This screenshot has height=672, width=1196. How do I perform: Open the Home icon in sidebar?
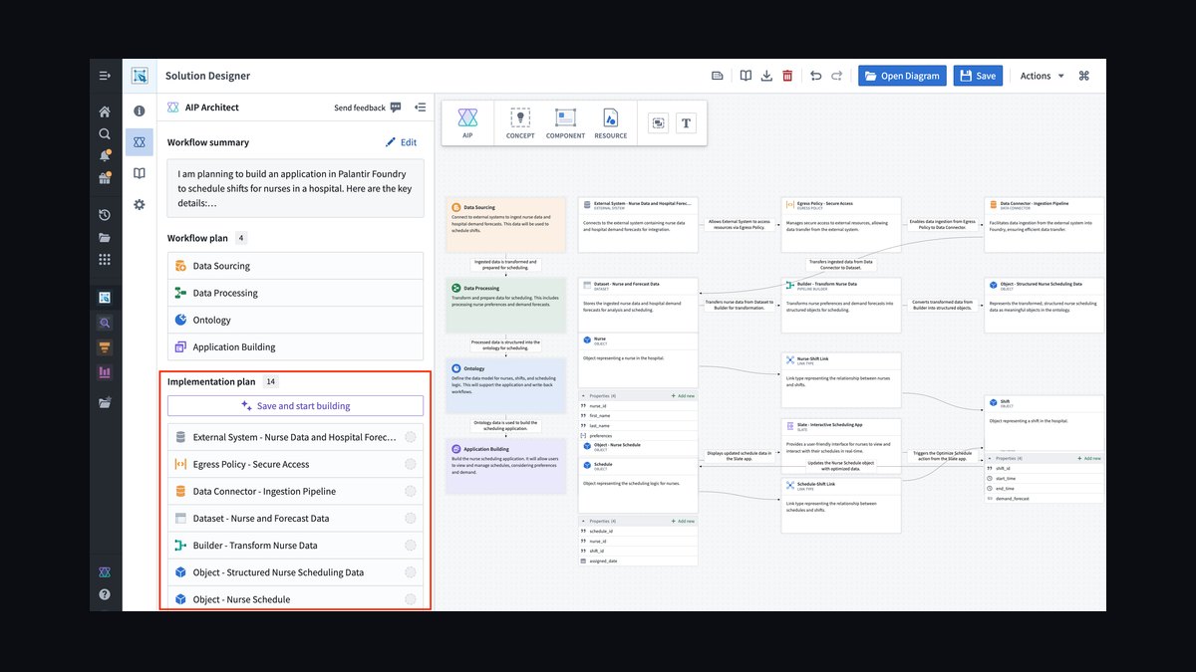pyautogui.click(x=105, y=112)
